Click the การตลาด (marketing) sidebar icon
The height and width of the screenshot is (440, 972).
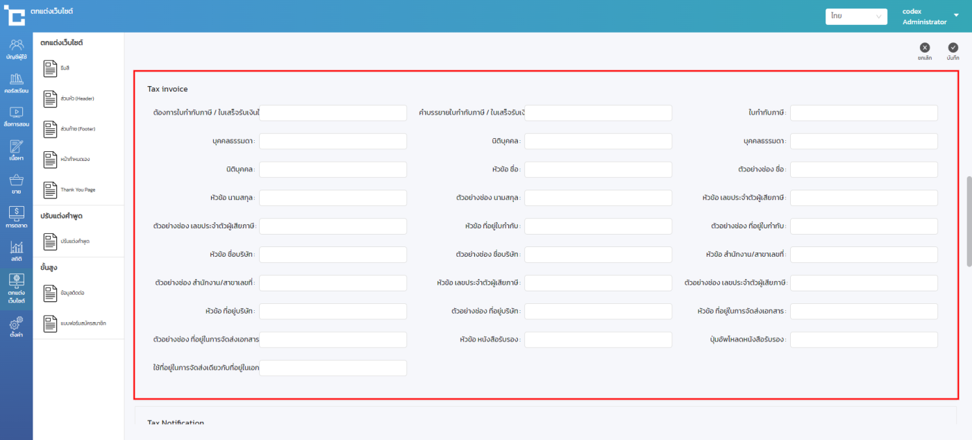(16, 217)
